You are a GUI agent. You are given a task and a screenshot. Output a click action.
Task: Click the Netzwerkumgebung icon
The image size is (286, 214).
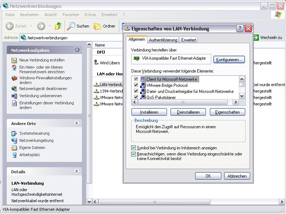14,140
